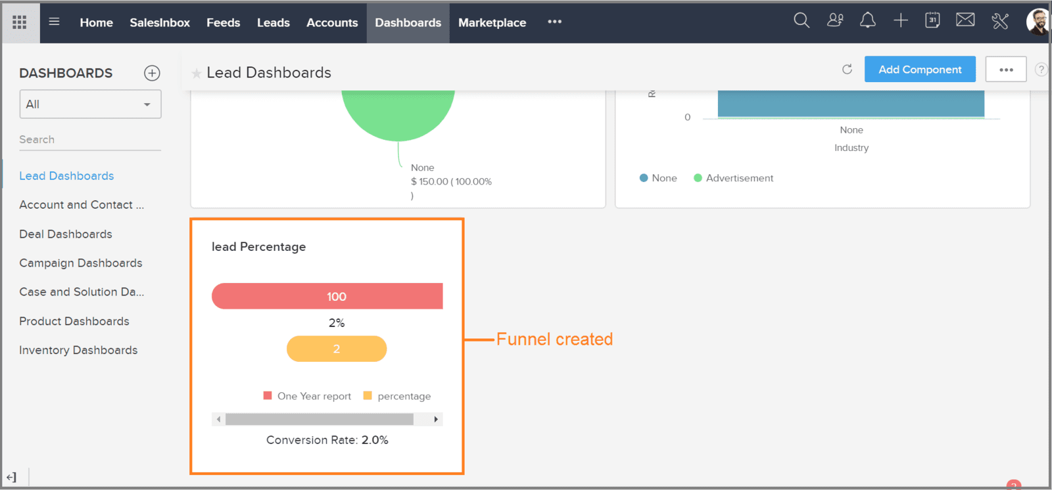Screen dimensions: 1052x490
Task: Open Marketplace tab
Action: pyautogui.click(x=492, y=22)
